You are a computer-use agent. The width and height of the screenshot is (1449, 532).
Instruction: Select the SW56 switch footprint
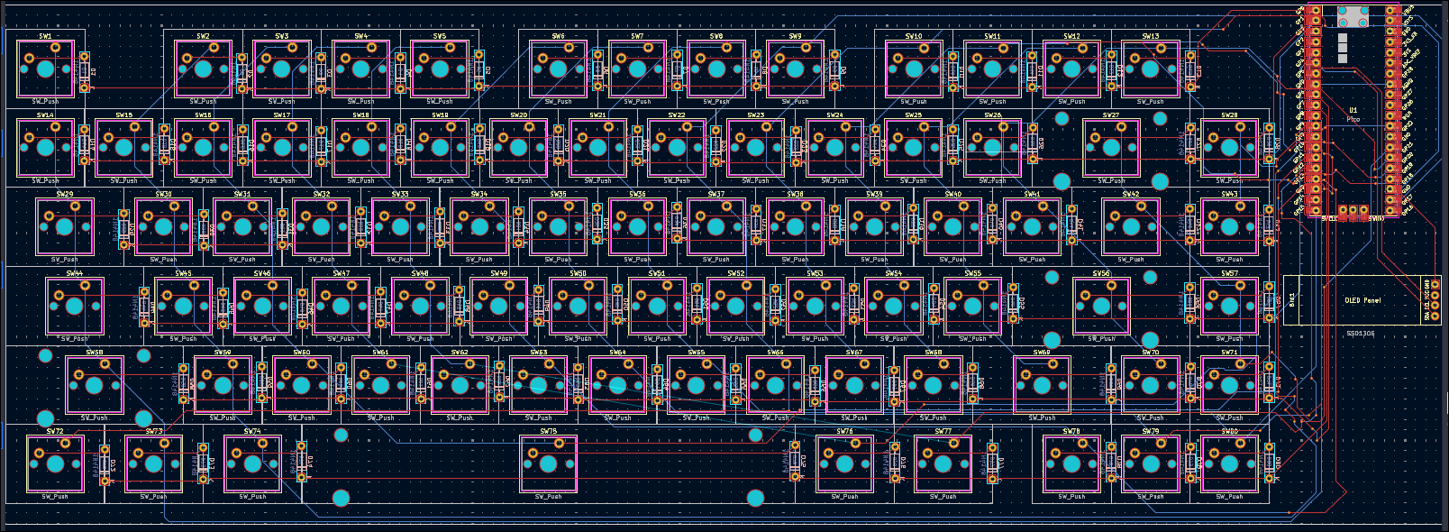[1101, 307]
